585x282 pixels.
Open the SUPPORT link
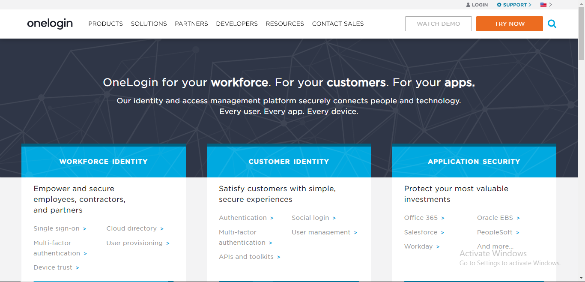515,5
